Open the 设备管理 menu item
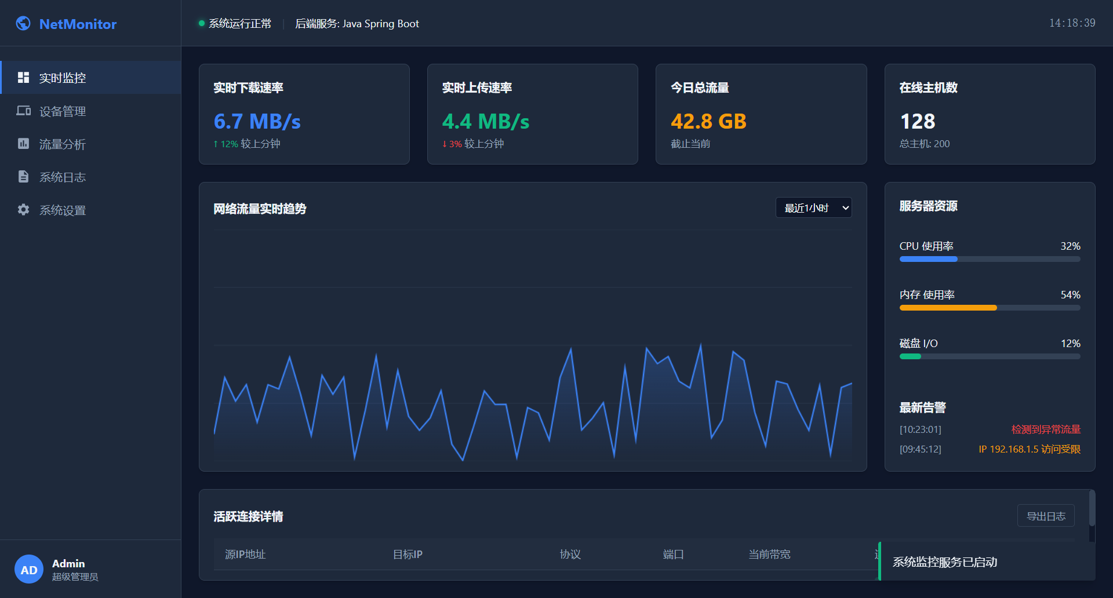This screenshot has height=598, width=1113. [x=63, y=111]
